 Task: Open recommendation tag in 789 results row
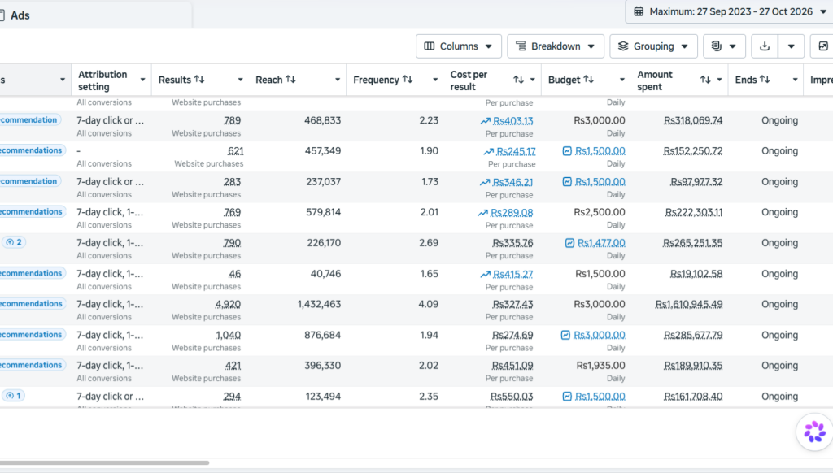(x=30, y=120)
